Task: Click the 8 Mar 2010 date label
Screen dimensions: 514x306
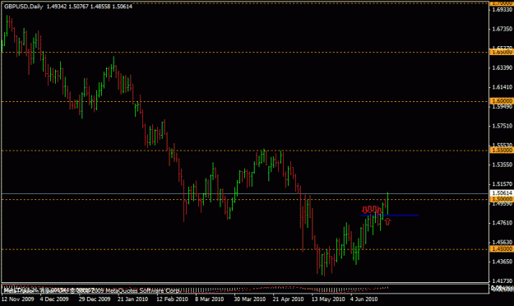Action: (x=210, y=299)
